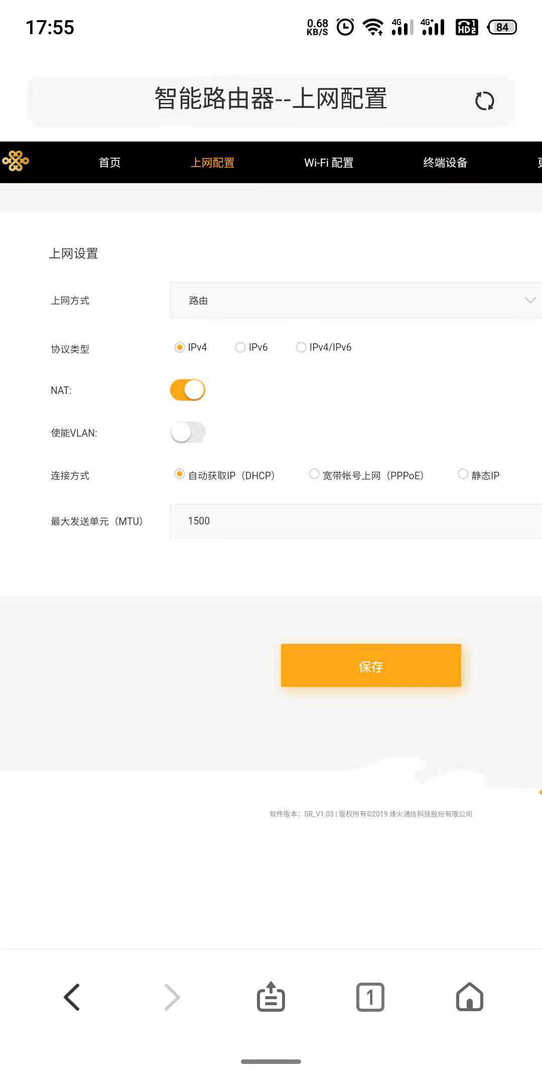Click the MTU input field showing 1500
Screen dimensions: 542x1084
coord(355,521)
